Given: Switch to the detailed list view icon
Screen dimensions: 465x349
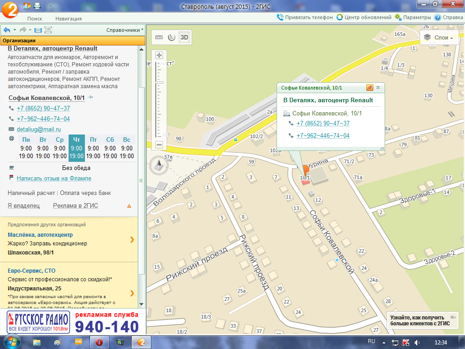Looking at the screenshot, I should tap(48, 30).
